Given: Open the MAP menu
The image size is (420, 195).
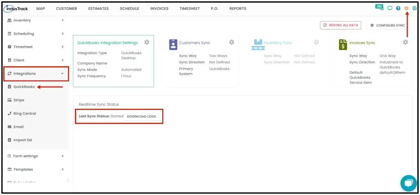Looking at the screenshot, I should pyautogui.click(x=41, y=9).
